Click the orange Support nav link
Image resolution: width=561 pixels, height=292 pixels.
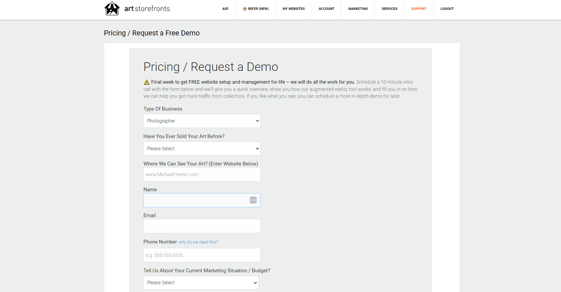pyautogui.click(x=418, y=9)
